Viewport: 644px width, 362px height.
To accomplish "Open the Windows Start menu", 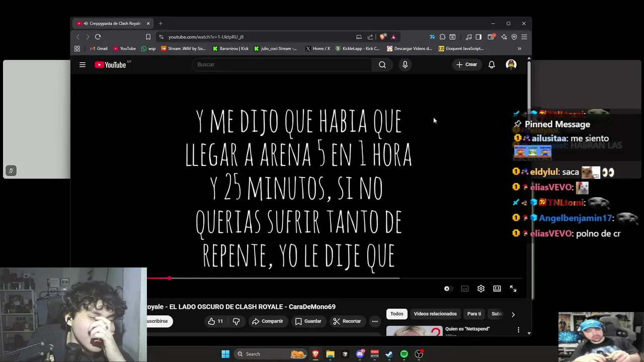I will pos(225,354).
